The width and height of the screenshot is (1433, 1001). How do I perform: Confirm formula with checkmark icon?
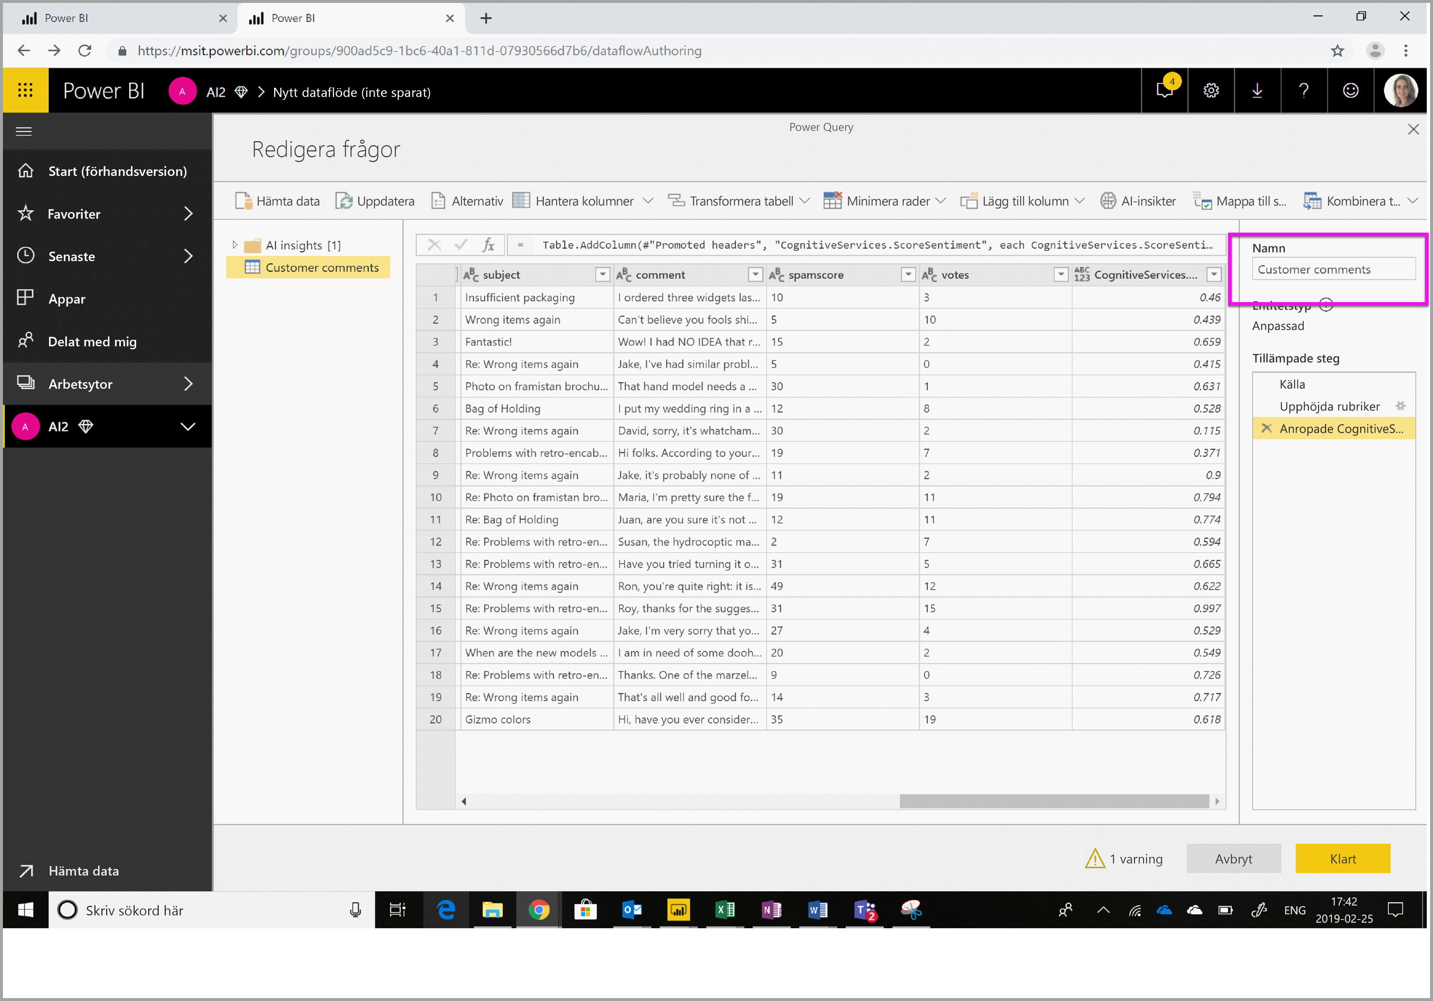(461, 245)
